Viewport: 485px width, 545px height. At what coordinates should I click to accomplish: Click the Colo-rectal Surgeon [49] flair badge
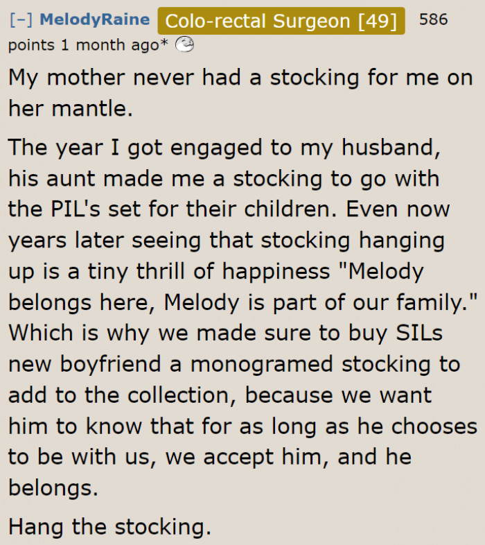point(281,21)
